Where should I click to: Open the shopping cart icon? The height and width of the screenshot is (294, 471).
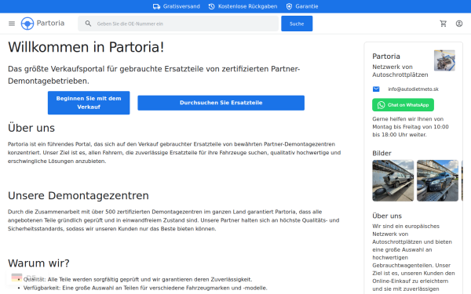[x=443, y=24]
